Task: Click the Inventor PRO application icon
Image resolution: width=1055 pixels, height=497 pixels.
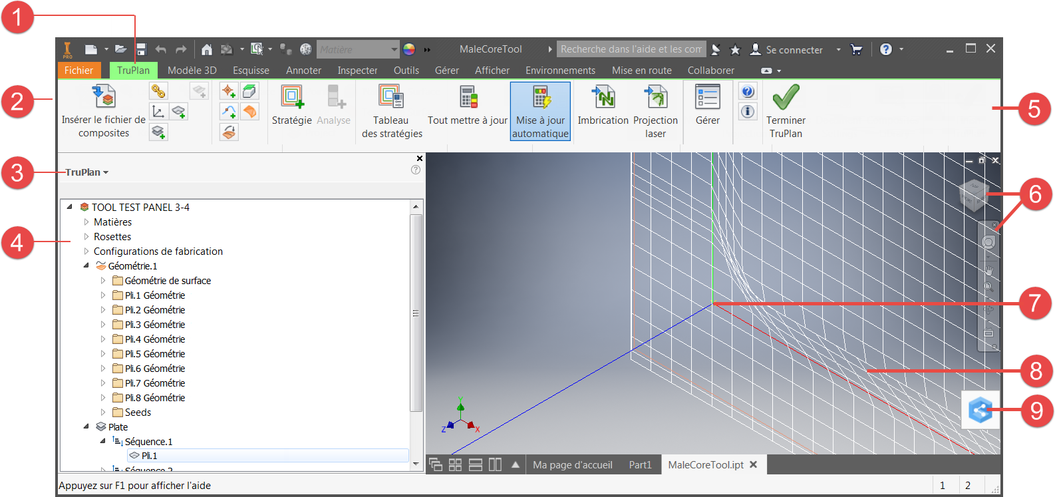Action: [67, 49]
